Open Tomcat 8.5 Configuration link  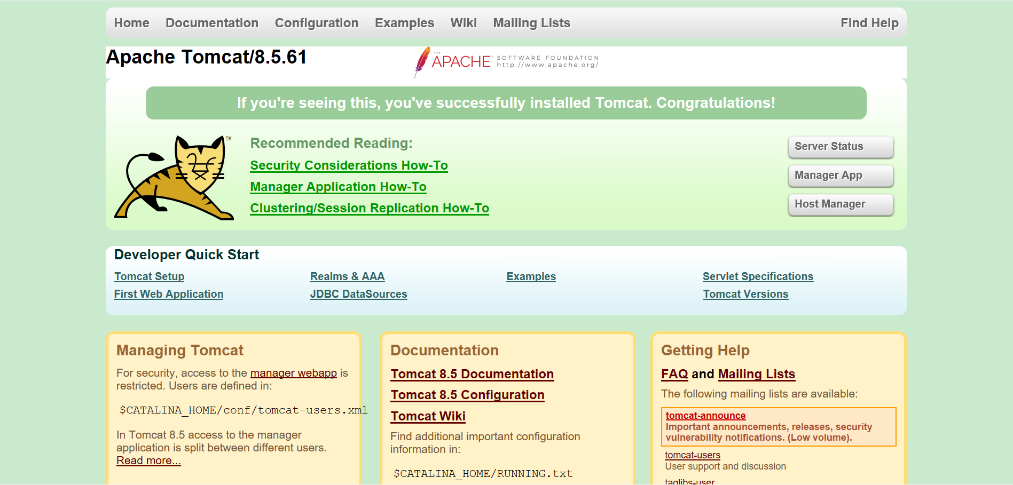pos(467,395)
